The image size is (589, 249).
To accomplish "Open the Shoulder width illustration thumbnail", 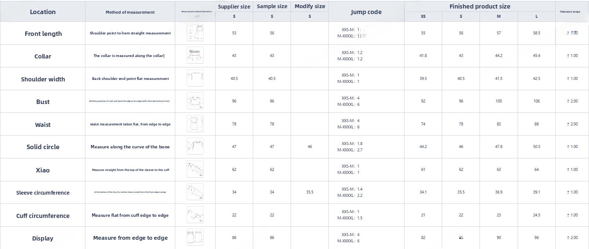I will pyautogui.click(x=195, y=78).
